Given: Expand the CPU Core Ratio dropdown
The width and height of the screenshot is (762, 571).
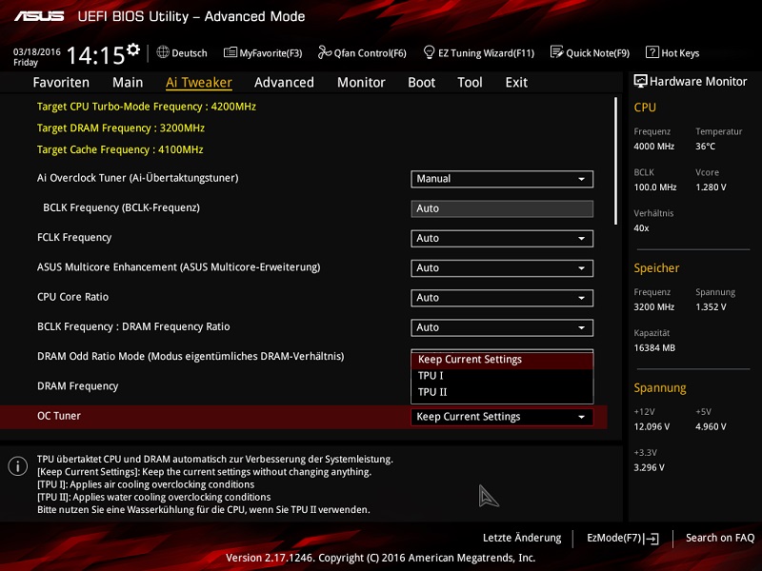Looking at the screenshot, I should click(502, 298).
